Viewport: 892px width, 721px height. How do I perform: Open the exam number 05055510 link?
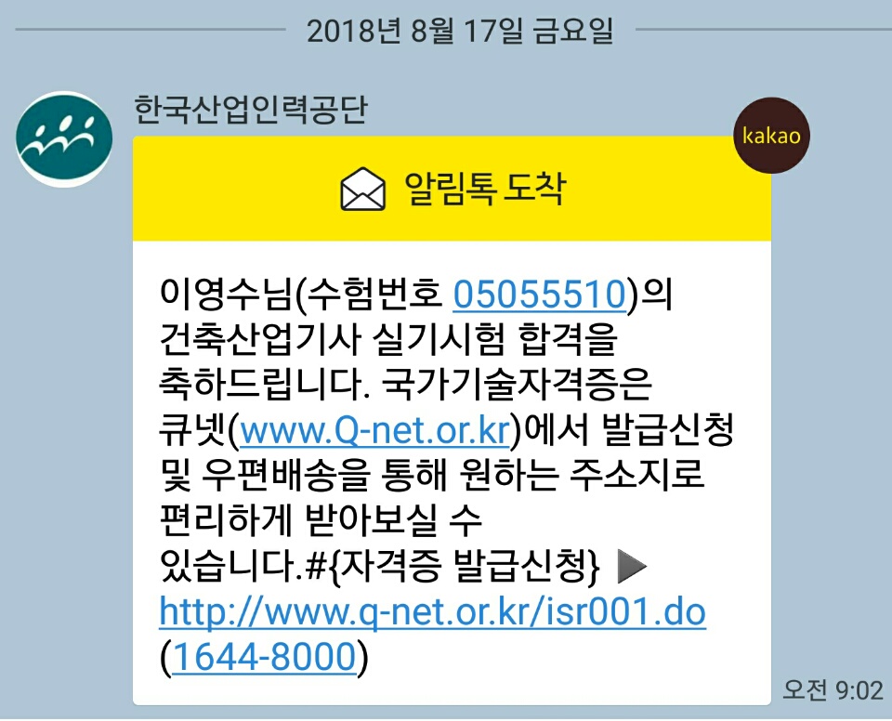point(539,295)
